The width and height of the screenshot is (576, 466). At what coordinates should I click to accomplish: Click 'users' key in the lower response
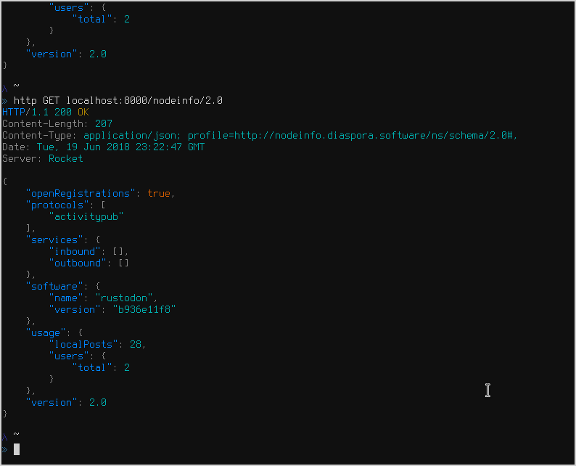pyautogui.click(x=69, y=356)
